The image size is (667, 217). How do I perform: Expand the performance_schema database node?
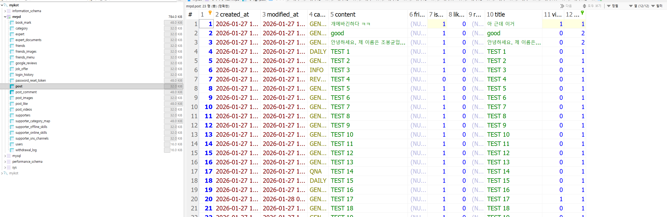pyautogui.click(x=5, y=162)
